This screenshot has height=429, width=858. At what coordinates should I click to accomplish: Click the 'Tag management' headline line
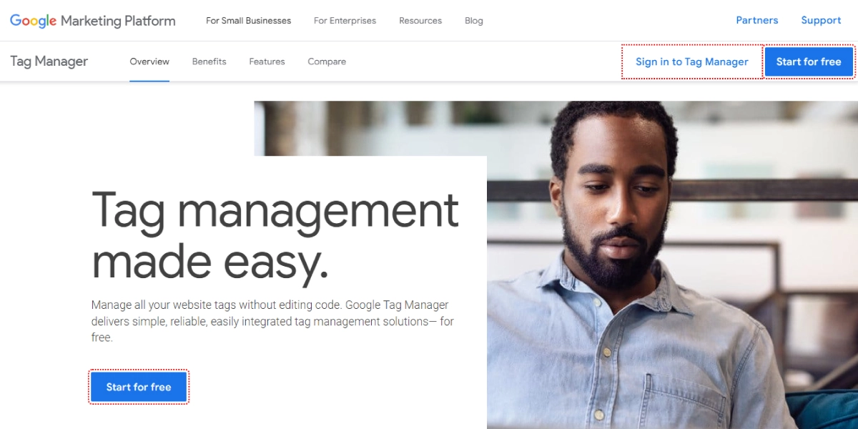(275, 210)
